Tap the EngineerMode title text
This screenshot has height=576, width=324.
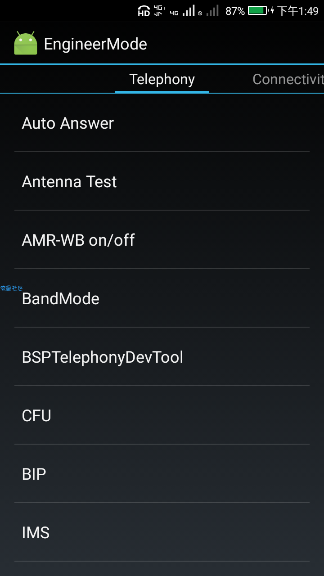(95, 44)
